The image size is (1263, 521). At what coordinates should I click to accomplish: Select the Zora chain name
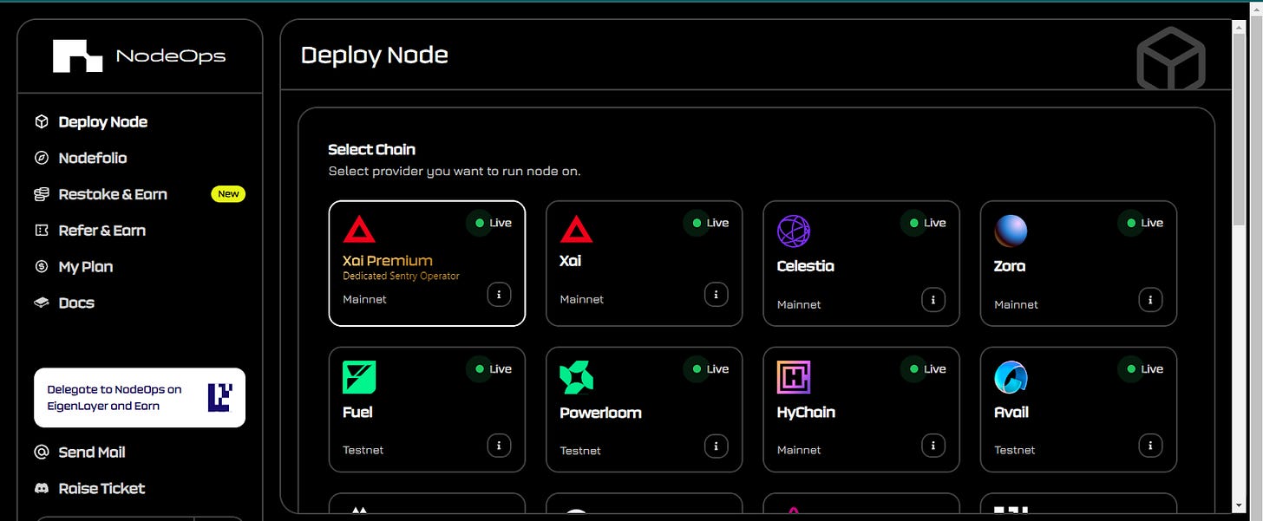1010,266
